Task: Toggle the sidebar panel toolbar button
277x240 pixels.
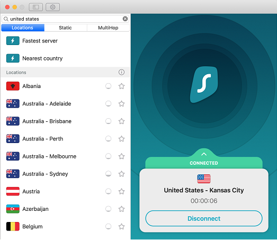Action: (x=35, y=7)
